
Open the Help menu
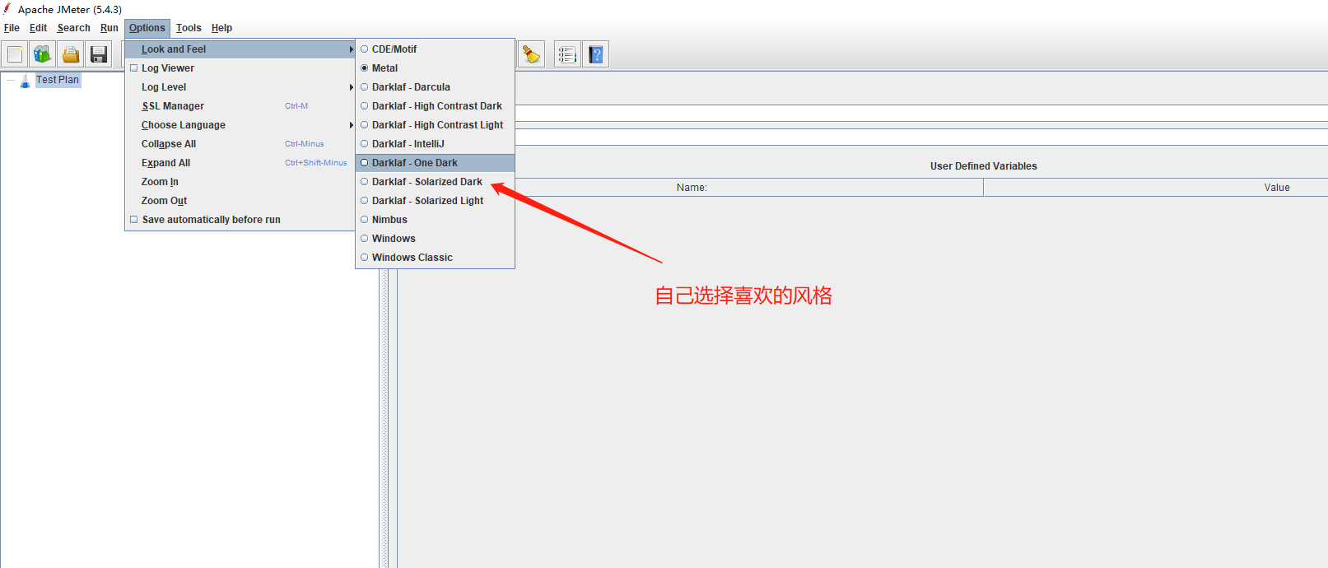point(221,28)
